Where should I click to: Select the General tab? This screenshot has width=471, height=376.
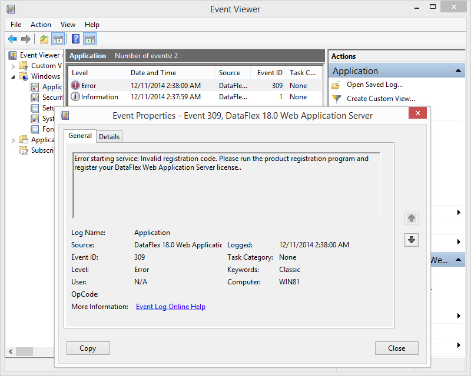tap(80, 136)
